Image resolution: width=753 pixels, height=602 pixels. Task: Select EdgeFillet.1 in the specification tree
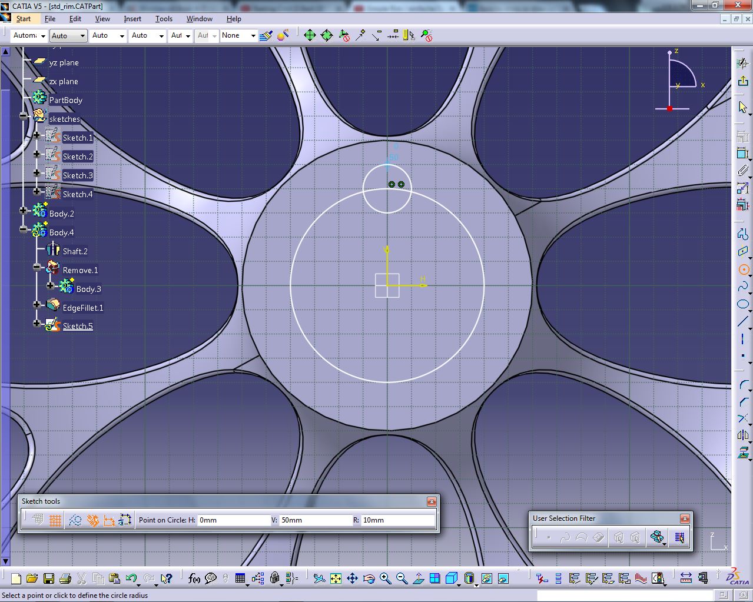(x=82, y=308)
